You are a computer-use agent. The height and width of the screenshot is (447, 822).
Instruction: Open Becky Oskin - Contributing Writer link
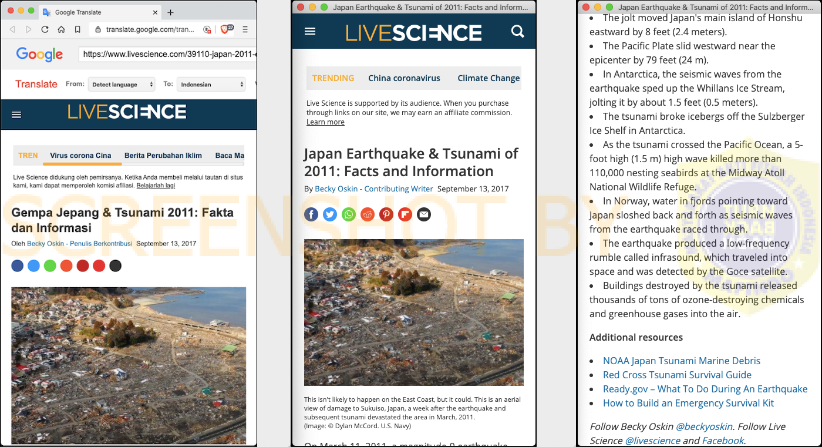[374, 189]
